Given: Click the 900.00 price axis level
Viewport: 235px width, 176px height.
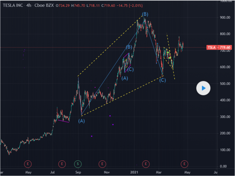Looking at the screenshot, I should pos(225,18).
